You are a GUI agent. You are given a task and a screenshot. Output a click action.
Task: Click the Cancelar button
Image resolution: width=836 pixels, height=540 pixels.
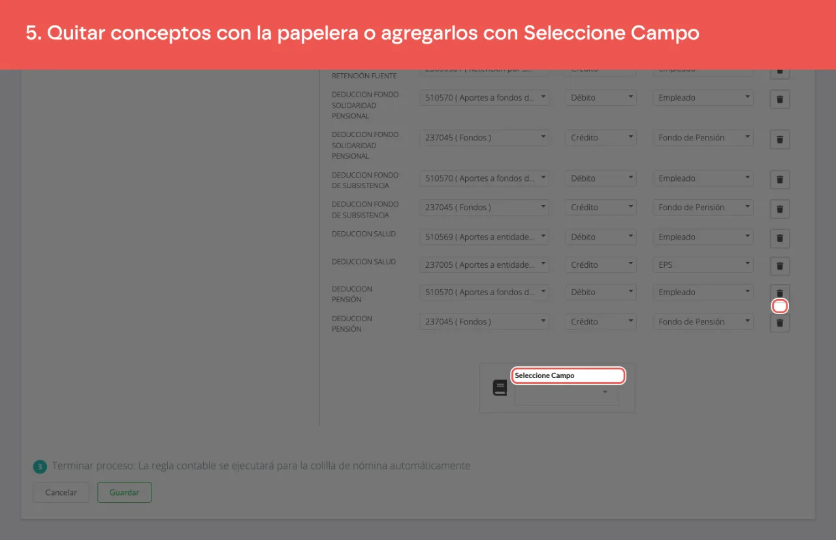pyautogui.click(x=61, y=492)
